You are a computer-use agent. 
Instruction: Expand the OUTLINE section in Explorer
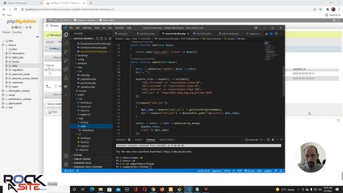pyautogui.click(x=77, y=155)
